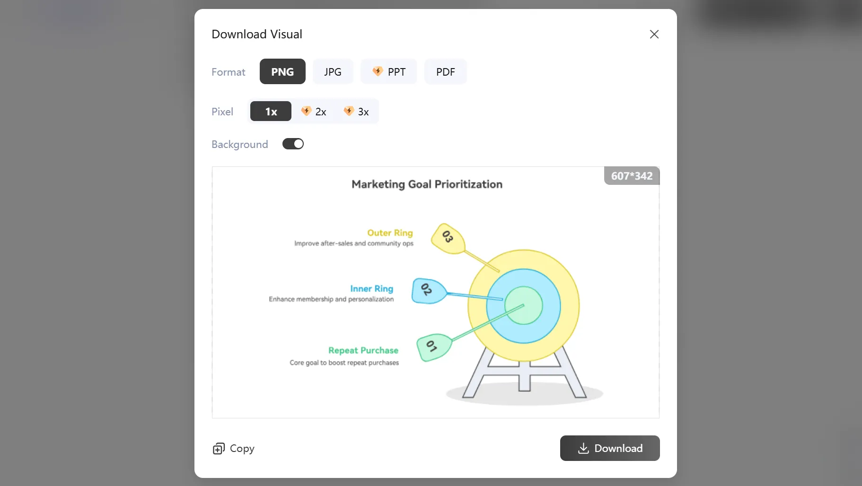The width and height of the screenshot is (862, 486).
Task: Click the target bullseye in preview
Action: click(x=523, y=305)
